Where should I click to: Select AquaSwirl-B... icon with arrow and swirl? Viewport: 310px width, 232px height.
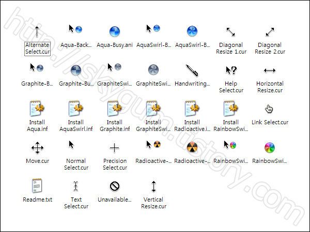[x=153, y=28]
